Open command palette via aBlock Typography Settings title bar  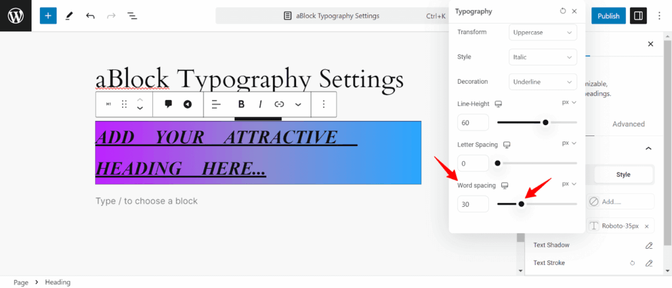(x=332, y=16)
